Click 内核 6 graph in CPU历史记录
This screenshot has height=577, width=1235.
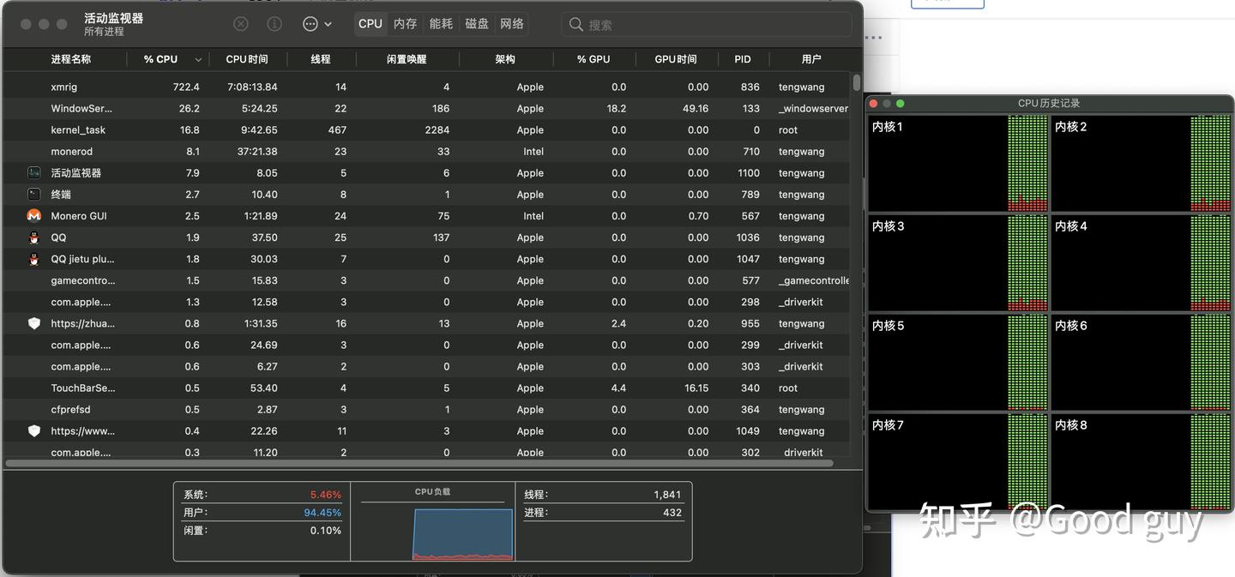1142,362
